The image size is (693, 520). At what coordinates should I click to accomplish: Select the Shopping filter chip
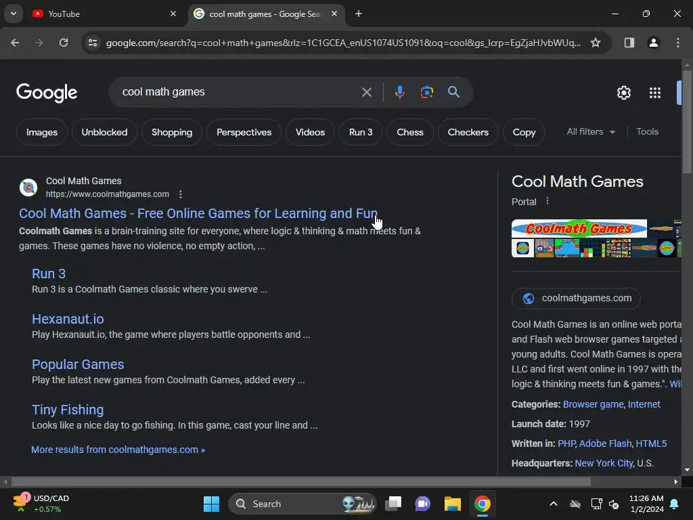(172, 132)
